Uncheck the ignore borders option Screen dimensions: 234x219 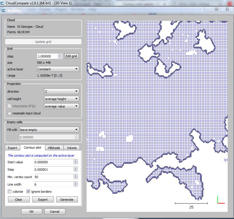[x=28, y=192]
